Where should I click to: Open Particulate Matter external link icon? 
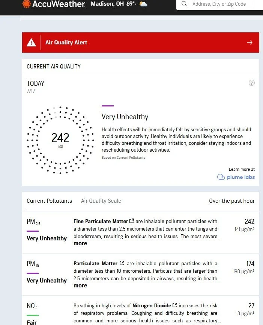tap(122, 263)
